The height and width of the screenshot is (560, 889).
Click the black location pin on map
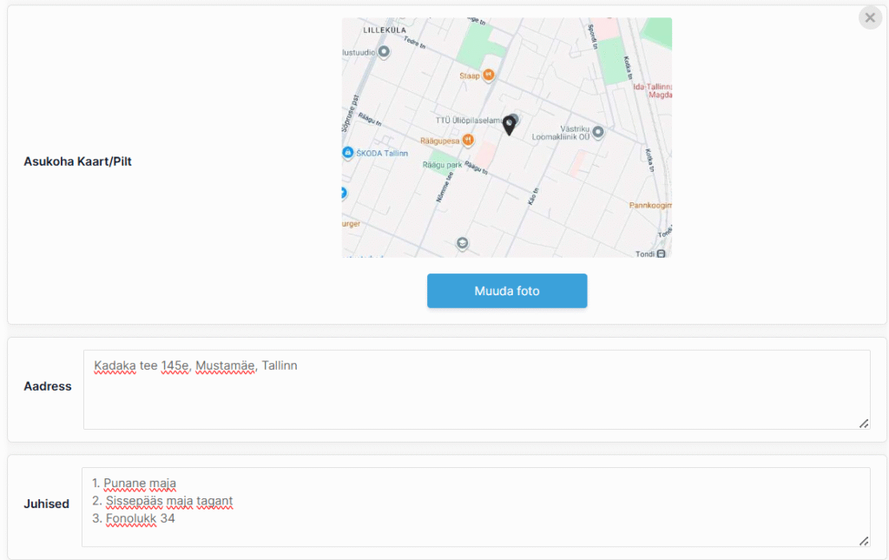[x=510, y=126]
